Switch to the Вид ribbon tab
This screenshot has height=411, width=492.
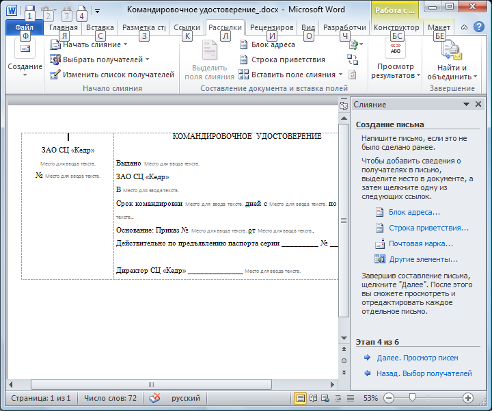(x=308, y=27)
